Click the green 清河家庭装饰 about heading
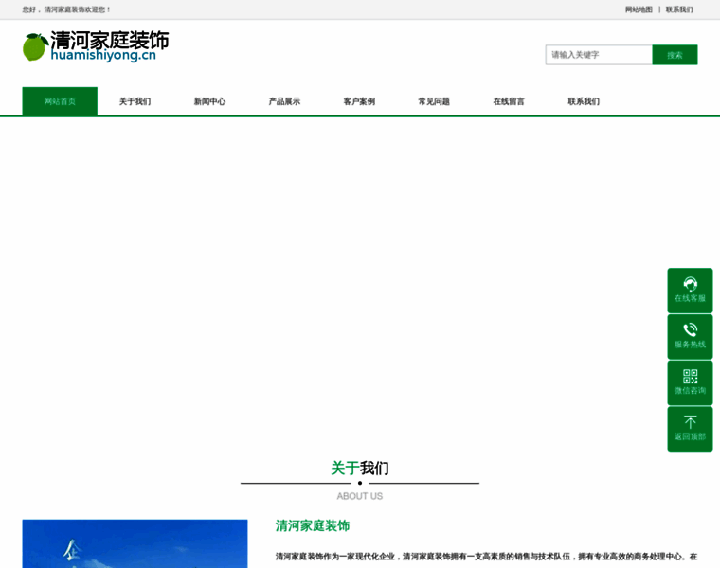Image resolution: width=720 pixels, height=568 pixels. point(313,525)
